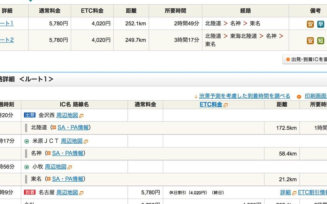The width and height of the screenshot is (327, 204).
Task: Click the 安 icon in the ルート1 row
Action: (310, 24)
